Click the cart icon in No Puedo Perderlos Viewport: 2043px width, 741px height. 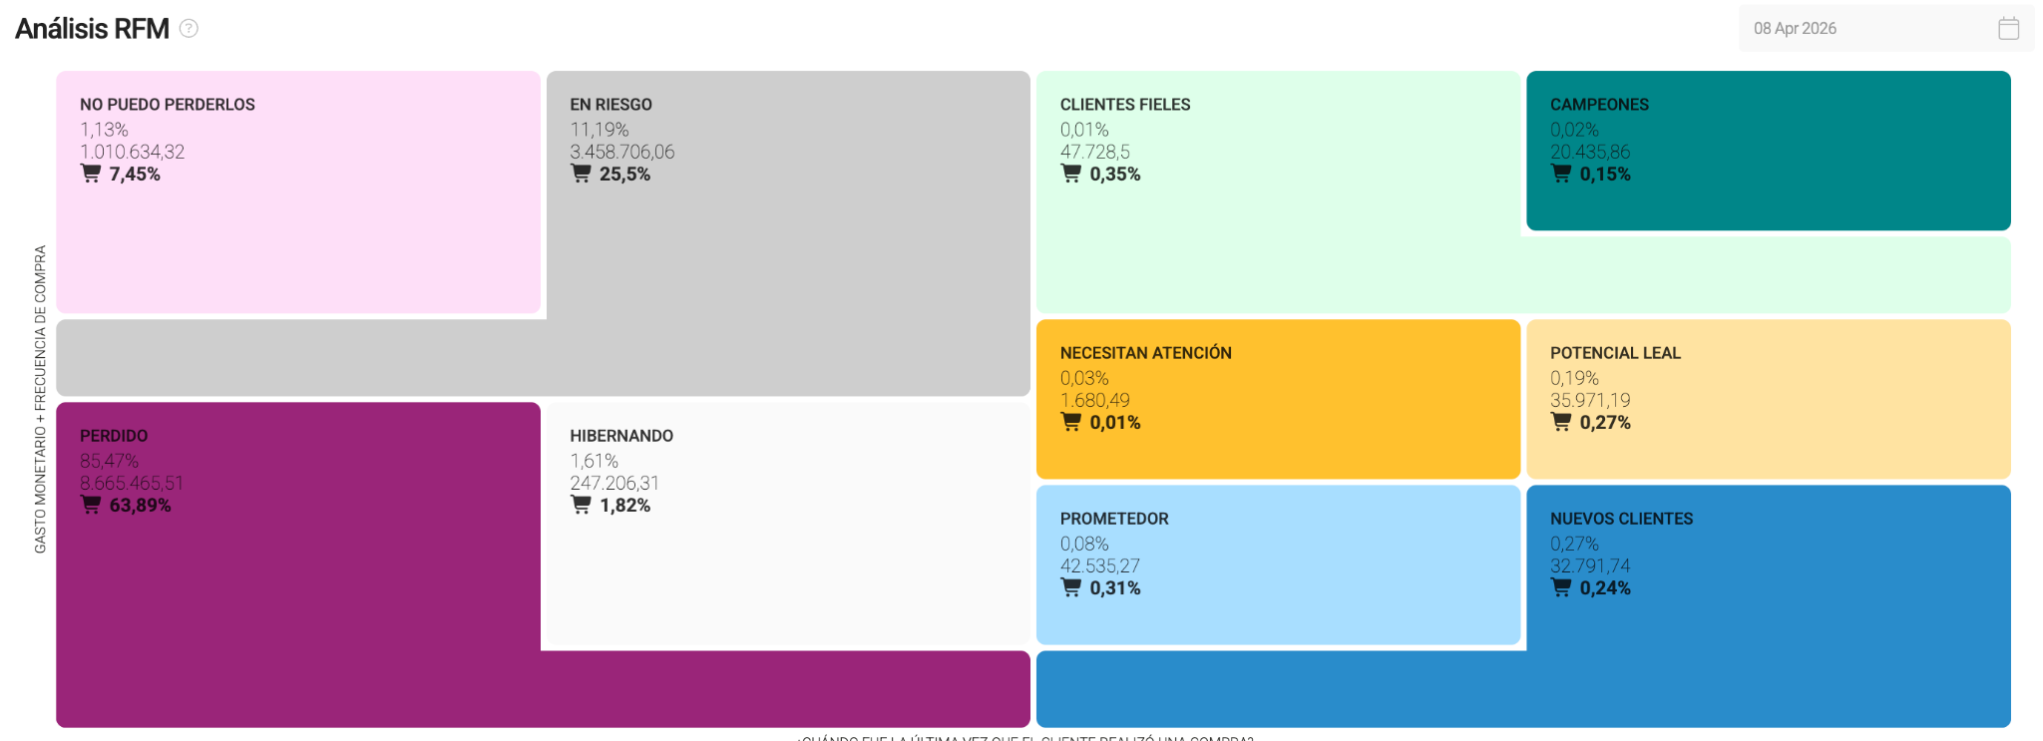point(91,174)
